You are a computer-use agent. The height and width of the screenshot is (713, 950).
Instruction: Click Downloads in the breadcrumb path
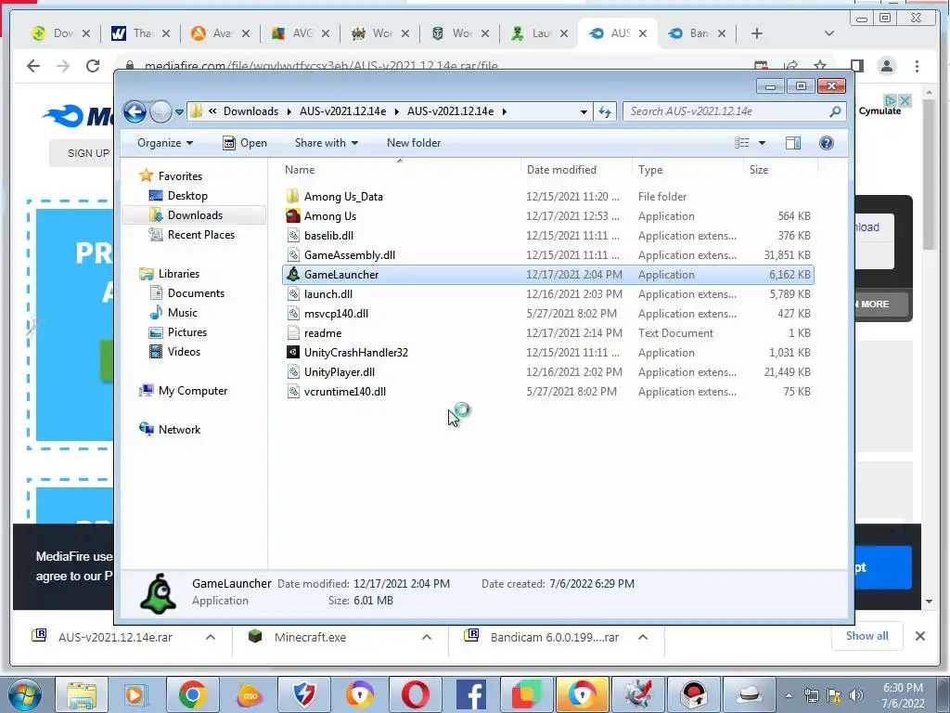coord(250,111)
